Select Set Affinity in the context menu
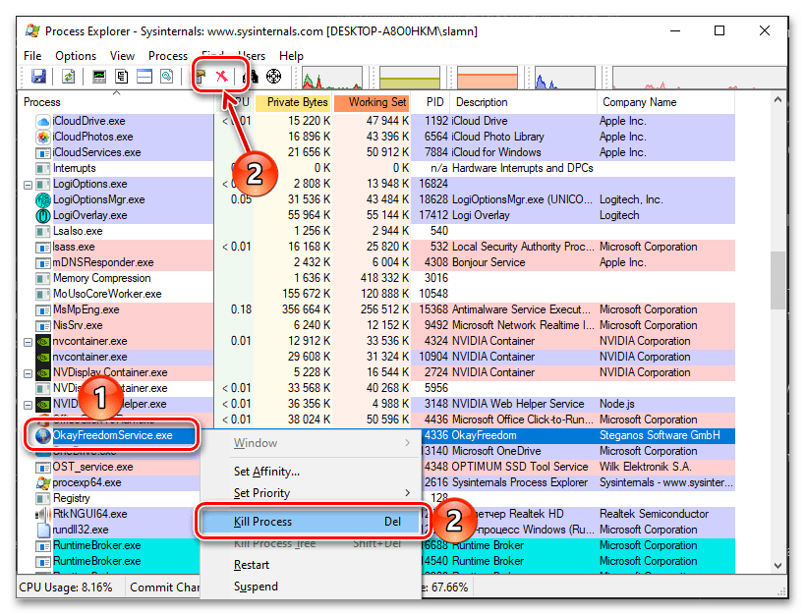This screenshot has height=615, width=805. (x=266, y=471)
